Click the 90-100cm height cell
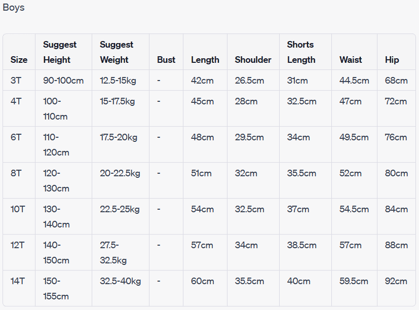The width and height of the screenshot is (419, 310). pos(63,81)
